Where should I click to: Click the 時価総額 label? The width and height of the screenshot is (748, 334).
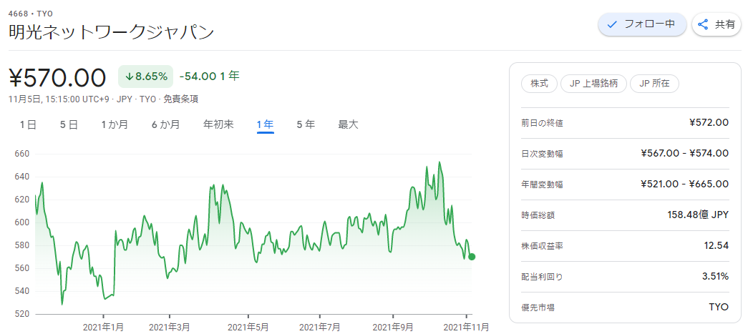[538, 215]
